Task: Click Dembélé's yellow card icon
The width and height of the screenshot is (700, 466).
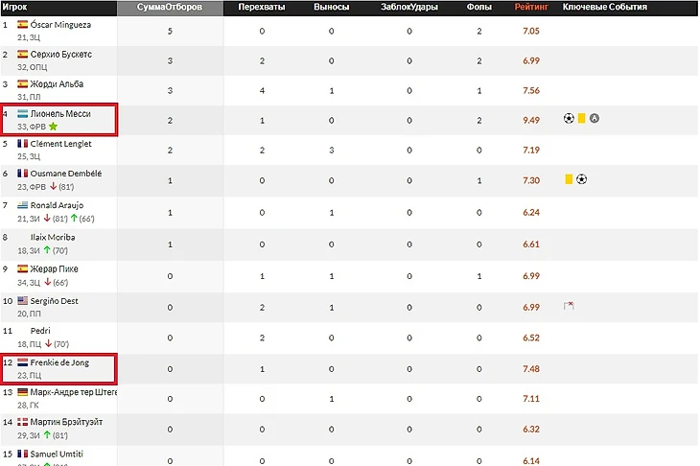Action: (x=569, y=179)
